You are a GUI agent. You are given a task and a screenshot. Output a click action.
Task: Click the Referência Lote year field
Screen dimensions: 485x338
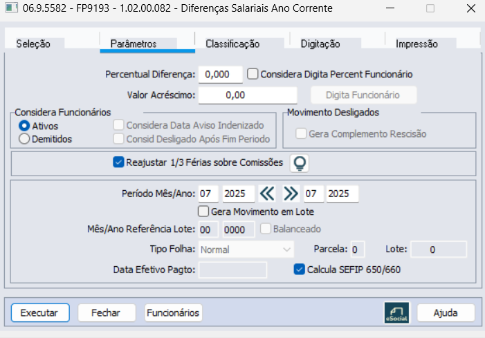point(239,229)
